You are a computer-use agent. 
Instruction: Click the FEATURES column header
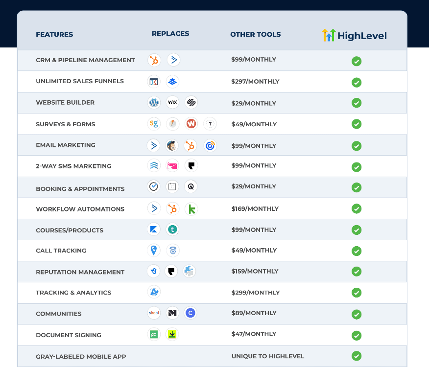(54, 35)
